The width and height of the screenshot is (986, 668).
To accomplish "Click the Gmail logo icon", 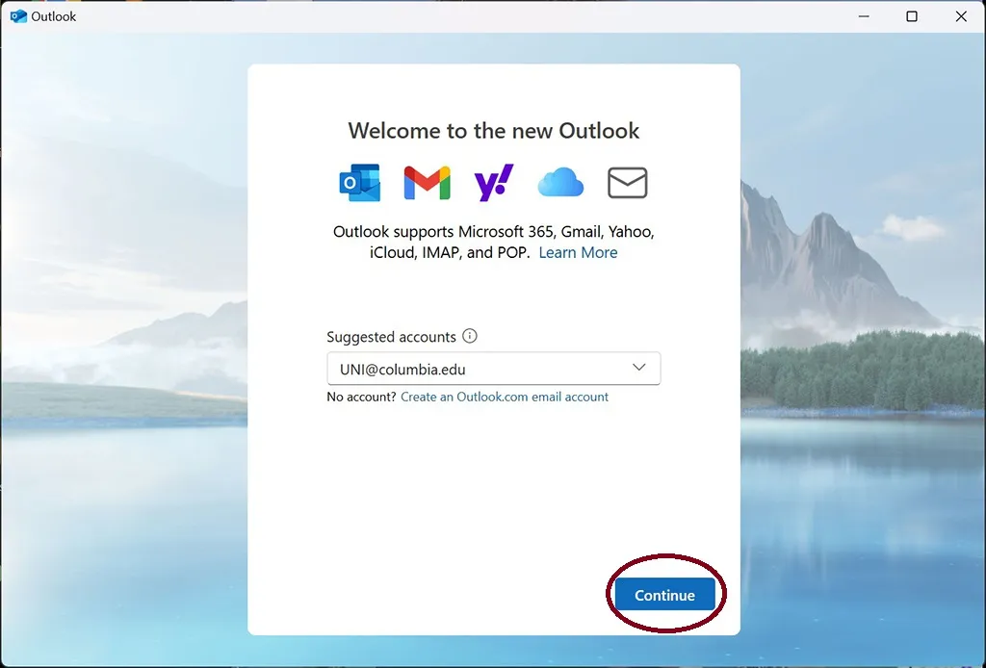I will pyautogui.click(x=427, y=183).
